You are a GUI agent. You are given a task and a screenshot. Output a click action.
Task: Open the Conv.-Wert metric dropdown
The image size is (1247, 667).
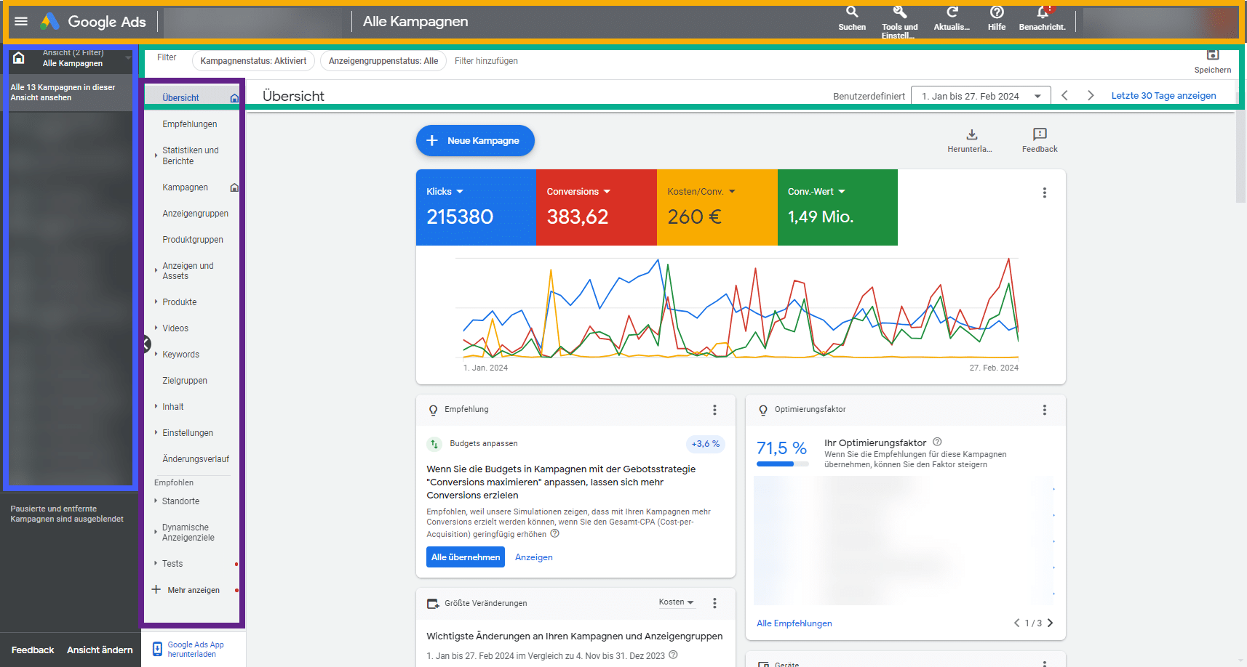point(816,192)
